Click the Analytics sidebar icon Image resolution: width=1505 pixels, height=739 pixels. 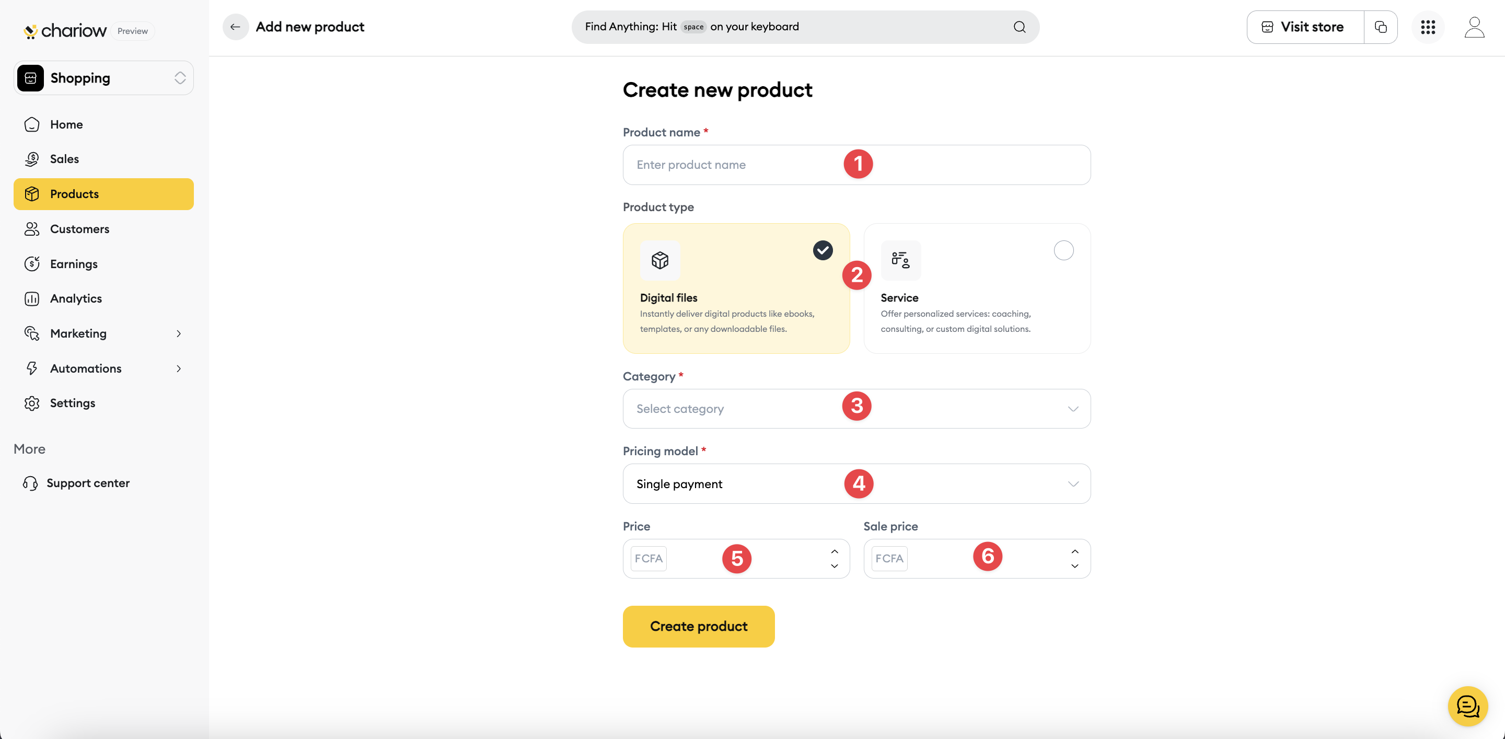[31, 298]
